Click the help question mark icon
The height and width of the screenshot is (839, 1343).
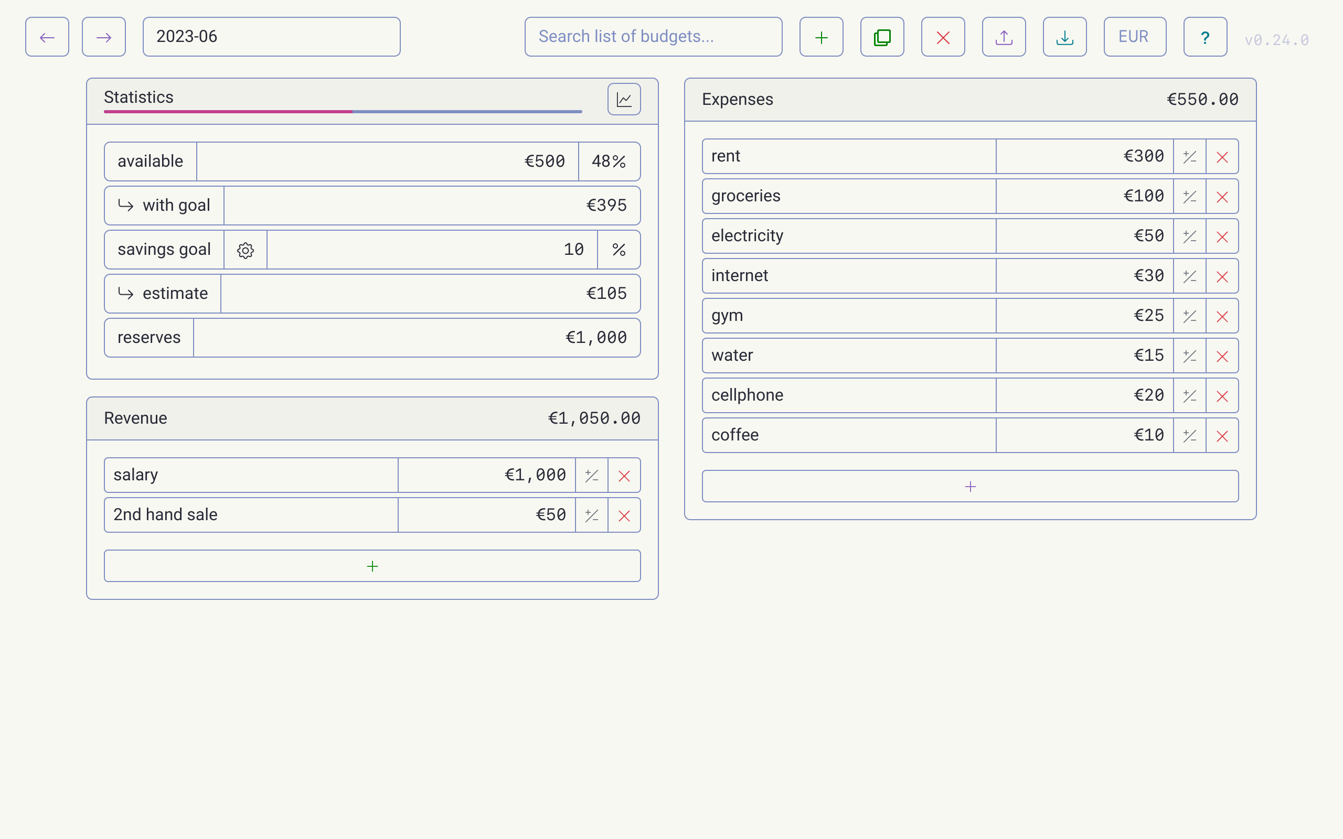pos(1205,37)
